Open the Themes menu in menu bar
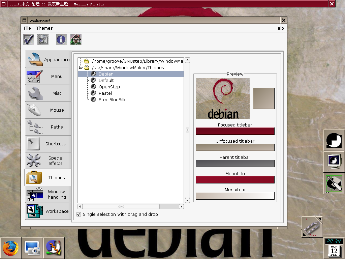 tap(44, 28)
